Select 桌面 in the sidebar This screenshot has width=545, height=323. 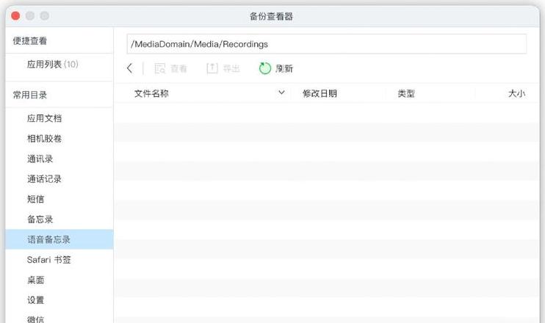(x=35, y=280)
